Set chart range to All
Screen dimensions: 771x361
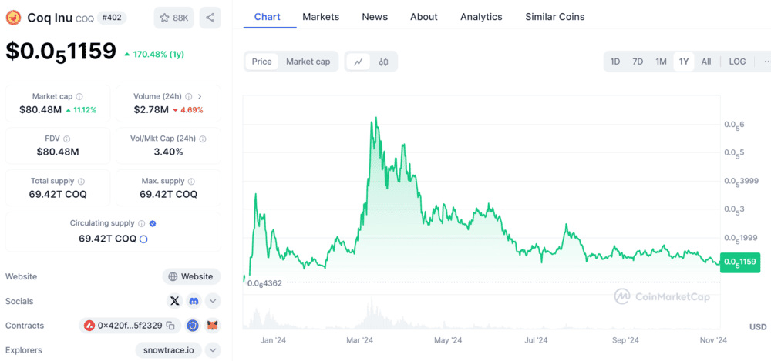coord(706,62)
